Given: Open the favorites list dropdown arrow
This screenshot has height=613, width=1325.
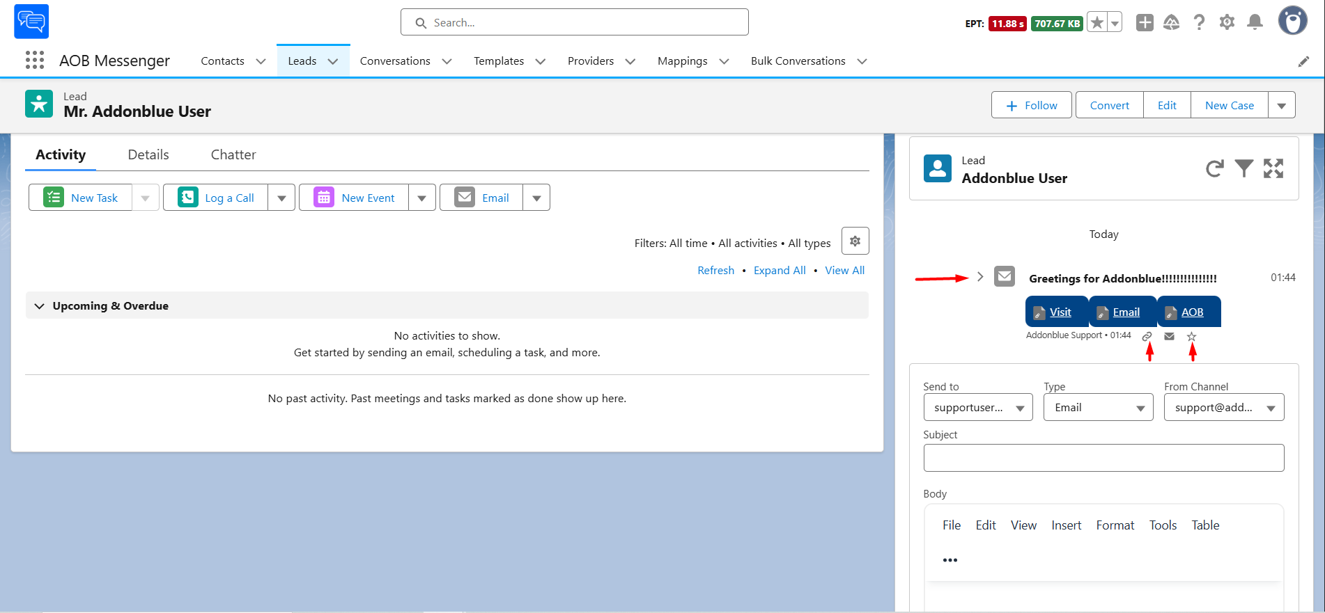Looking at the screenshot, I should [x=1115, y=23].
